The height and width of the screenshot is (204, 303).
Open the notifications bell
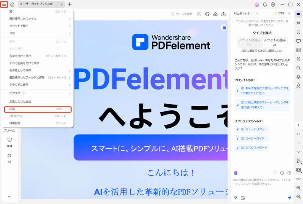point(265,5)
